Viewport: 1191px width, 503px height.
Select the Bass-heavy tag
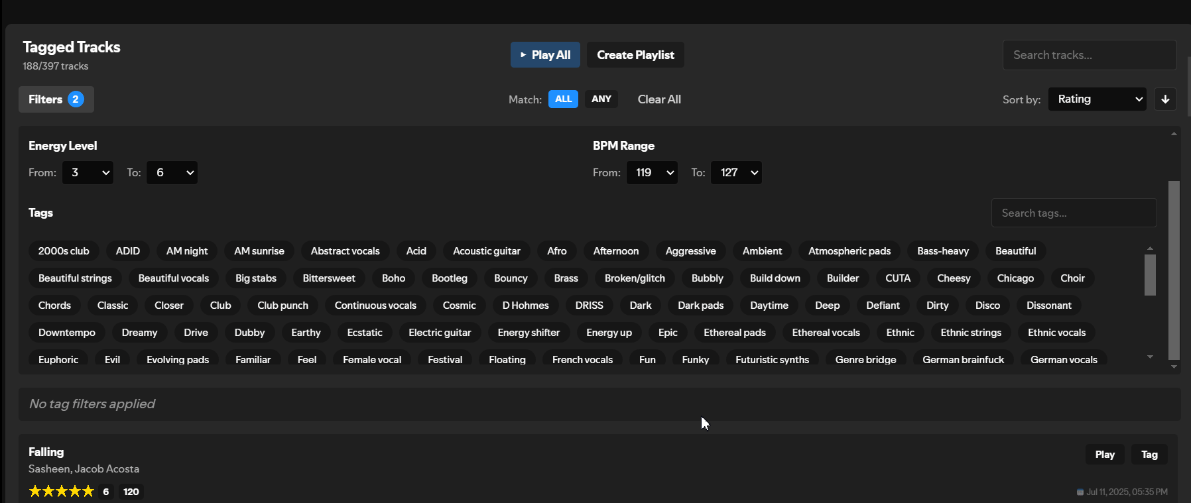(x=943, y=251)
